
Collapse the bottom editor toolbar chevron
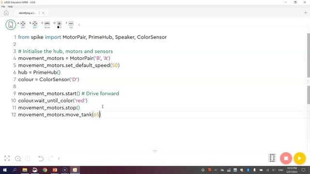click(x=59, y=159)
